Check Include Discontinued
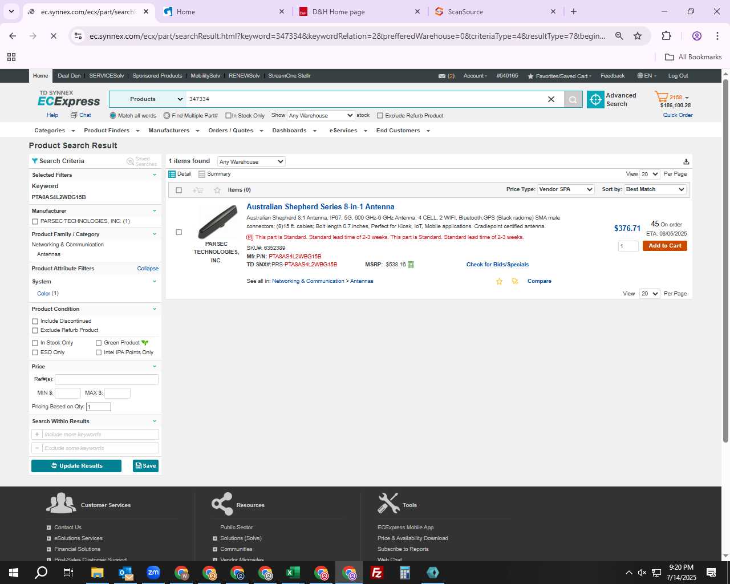The width and height of the screenshot is (730, 584). (35, 321)
